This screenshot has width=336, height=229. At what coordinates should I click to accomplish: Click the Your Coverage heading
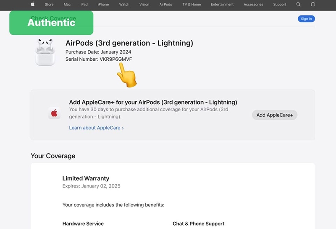[53, 156]
